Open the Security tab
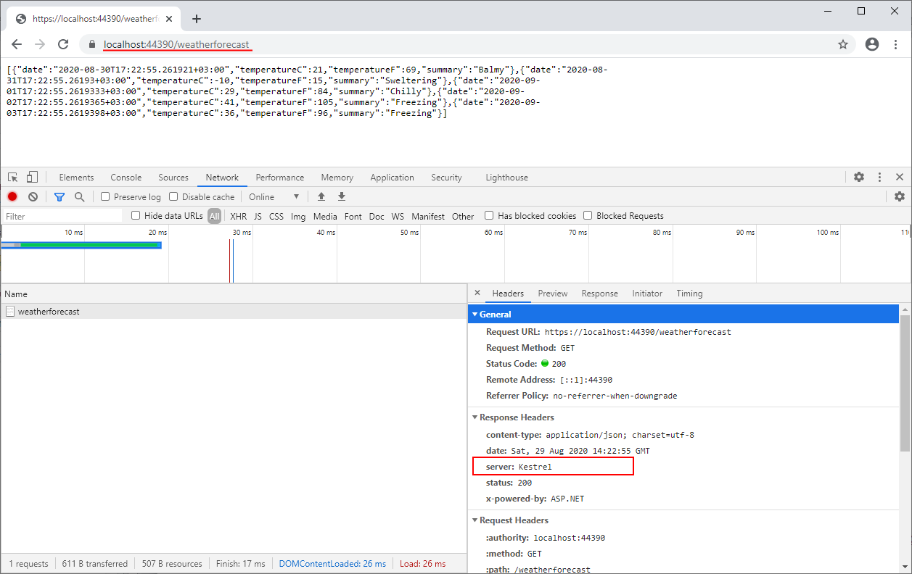912x574 pixels. point(446,177)
